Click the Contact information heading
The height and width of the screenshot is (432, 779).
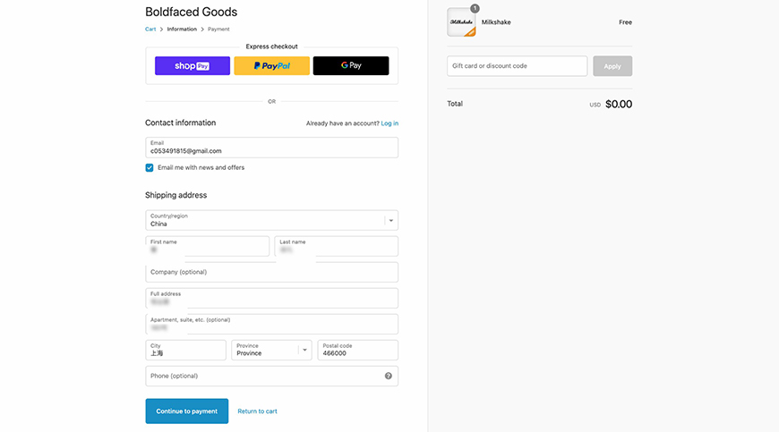(180, 123)
